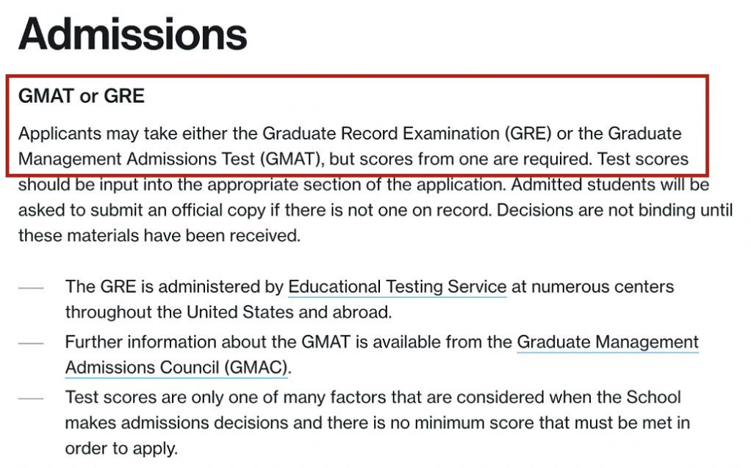751x468 pixels.
Task: Click the text The GRE is administered by
Action: 173,287
